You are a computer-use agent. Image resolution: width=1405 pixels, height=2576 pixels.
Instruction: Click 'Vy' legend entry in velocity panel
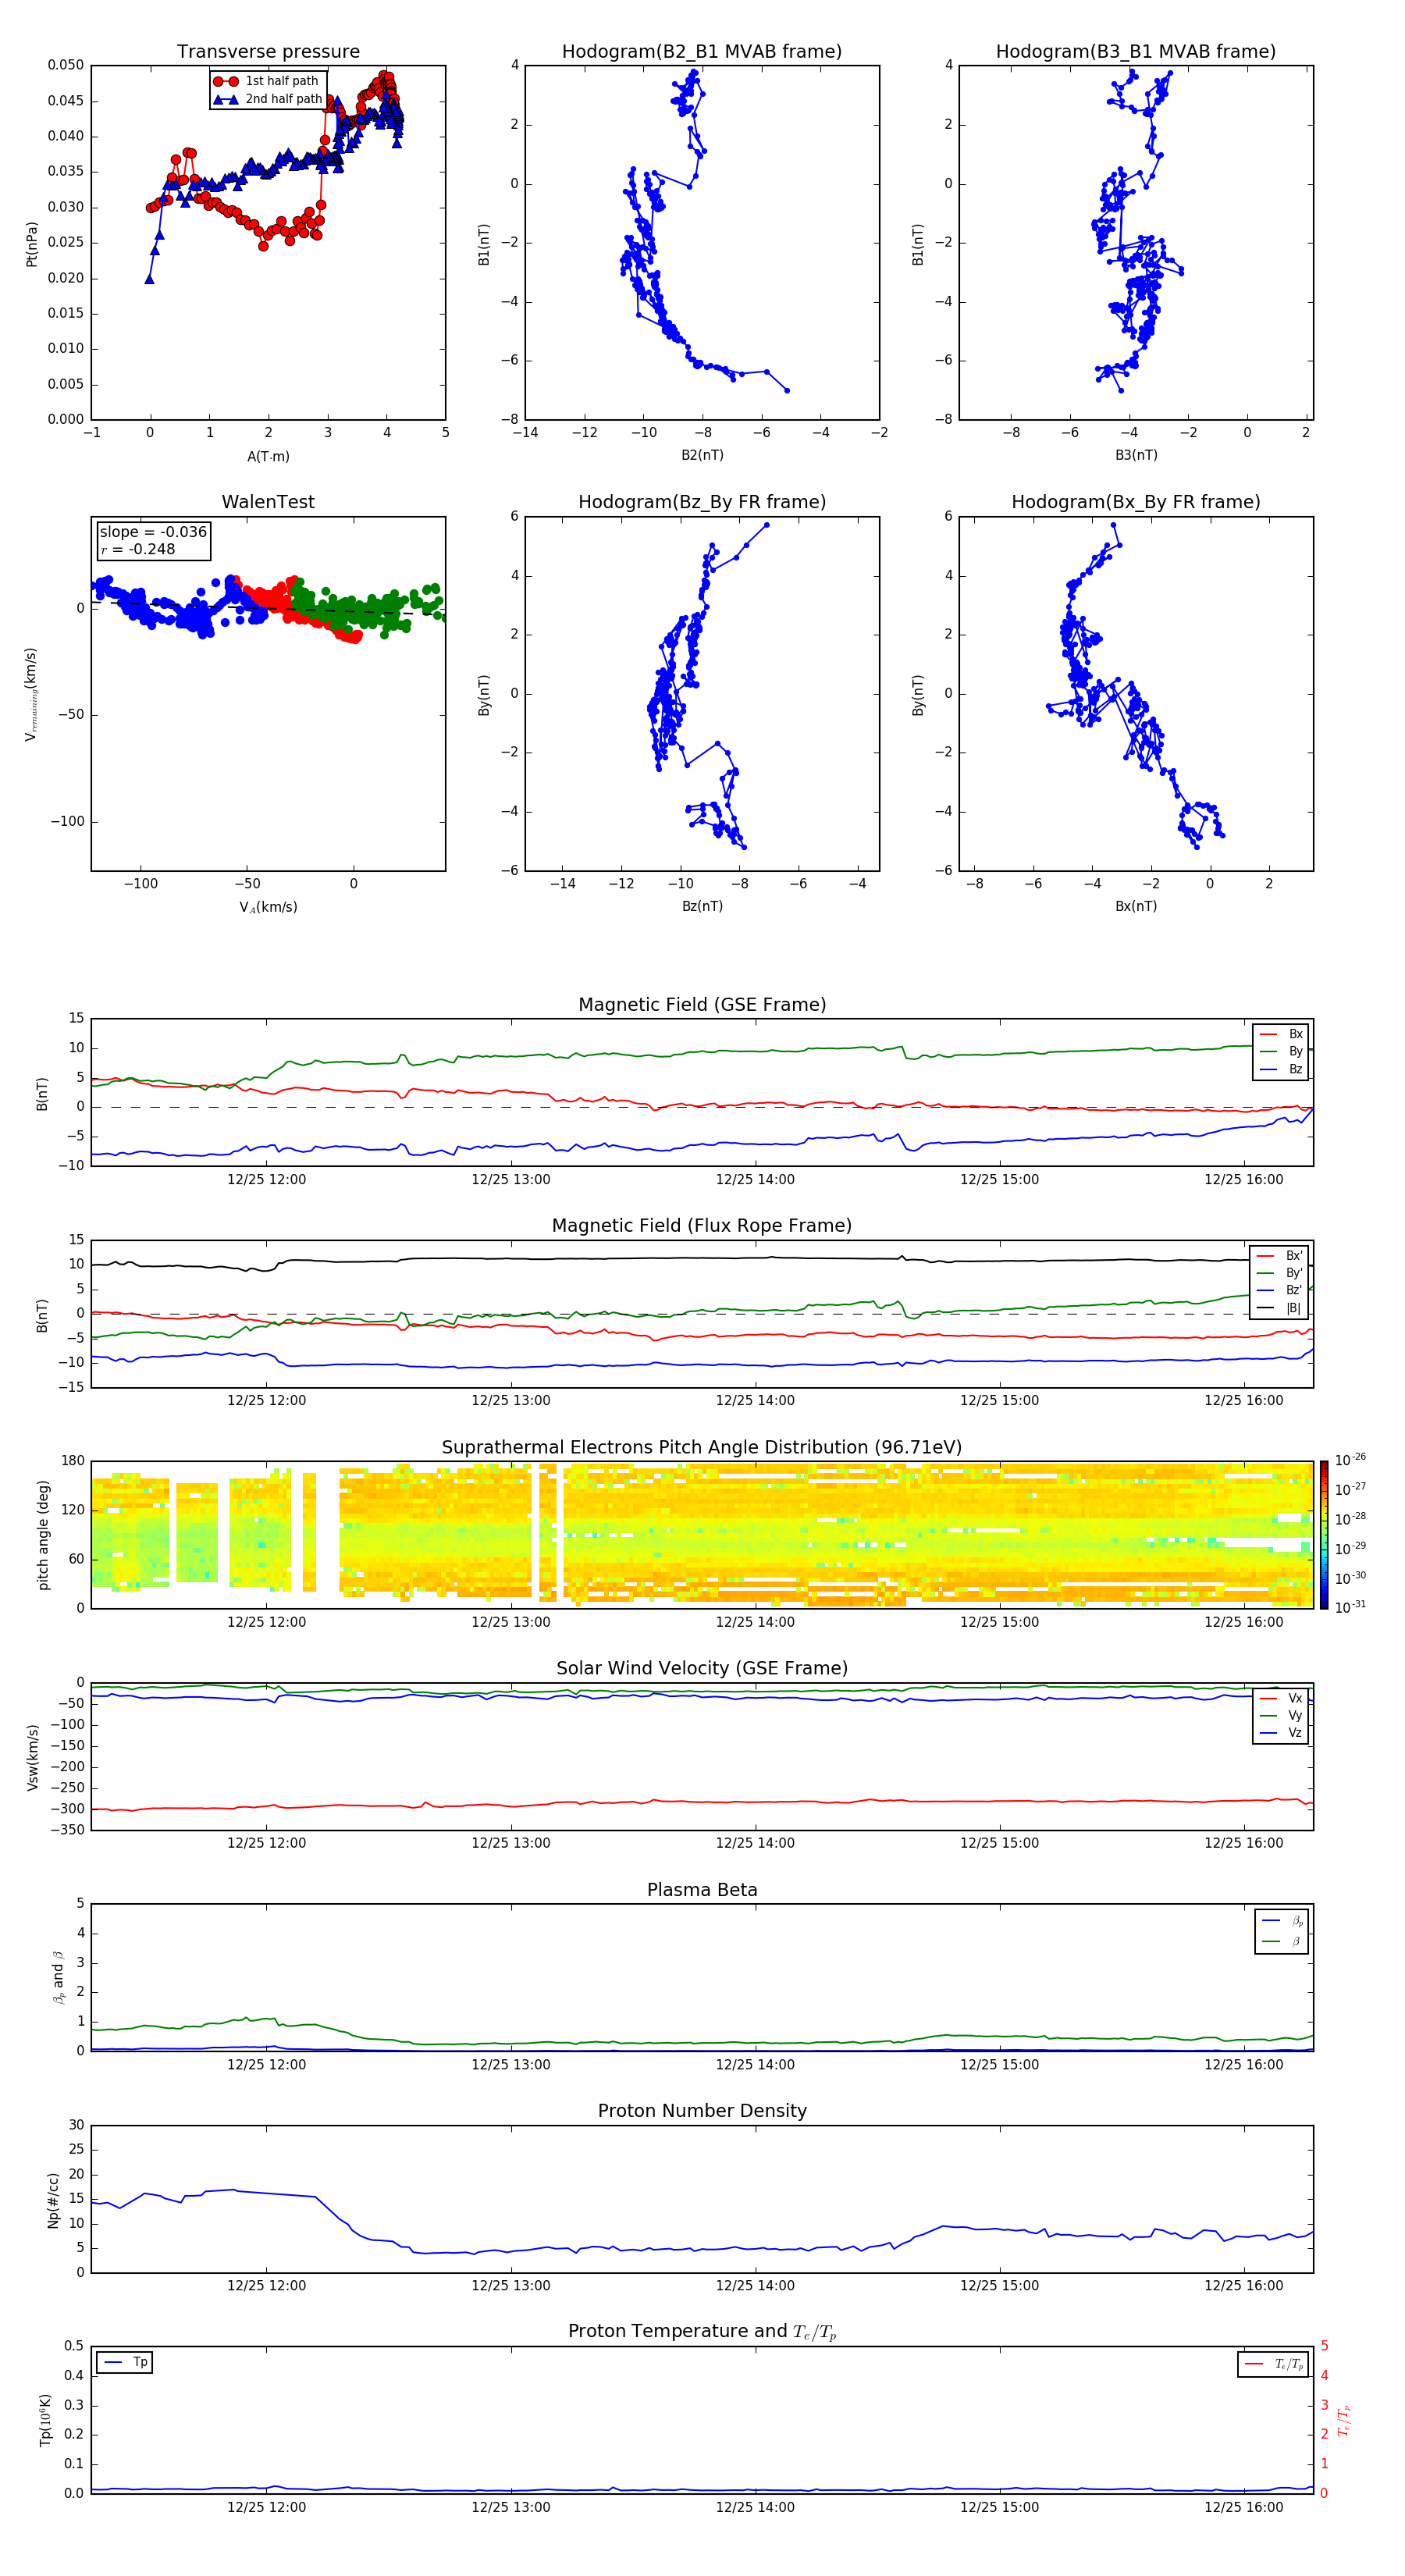(x=1281, y=1715)
